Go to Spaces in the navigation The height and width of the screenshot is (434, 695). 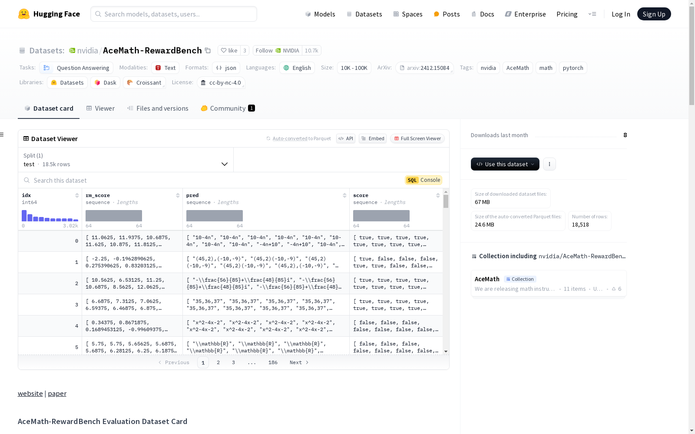point(408,14)
